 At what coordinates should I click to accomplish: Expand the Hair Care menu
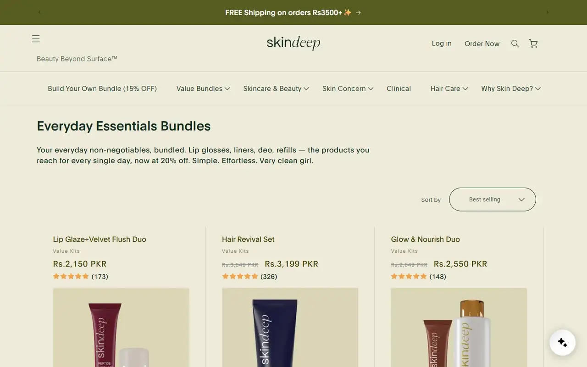coord(449,89)
